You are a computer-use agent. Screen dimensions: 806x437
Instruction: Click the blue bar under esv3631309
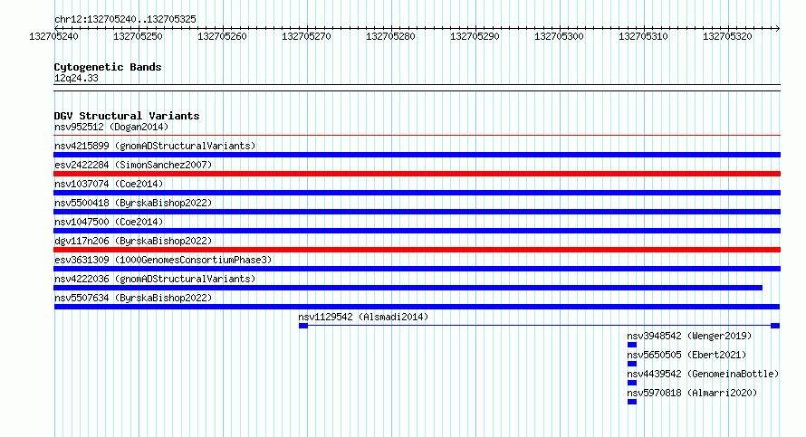click(417, 269)
